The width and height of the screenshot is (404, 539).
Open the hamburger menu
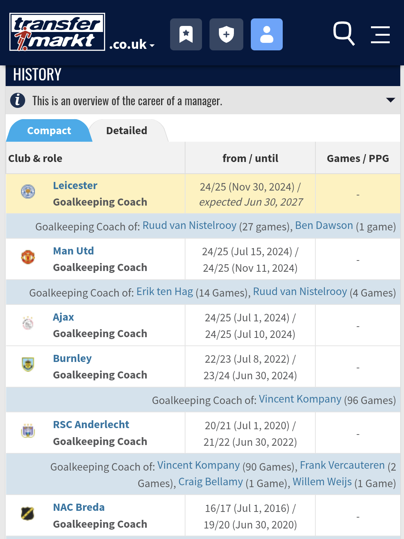coord(380,35)
